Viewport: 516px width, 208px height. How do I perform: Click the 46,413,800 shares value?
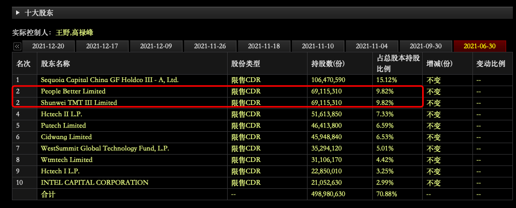coord(326,126)
